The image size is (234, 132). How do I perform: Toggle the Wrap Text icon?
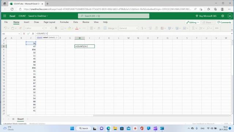point(99,28)
